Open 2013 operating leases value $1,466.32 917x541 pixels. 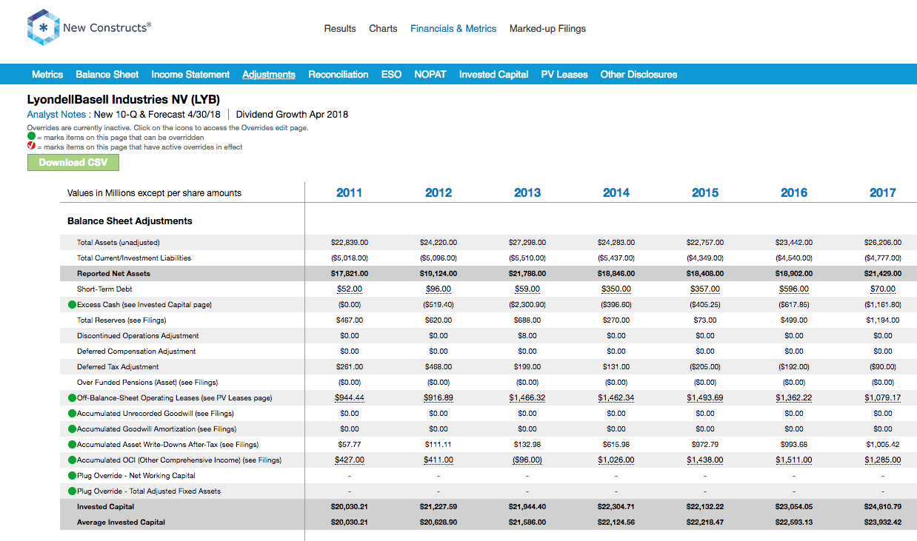(x=527, y=398)
